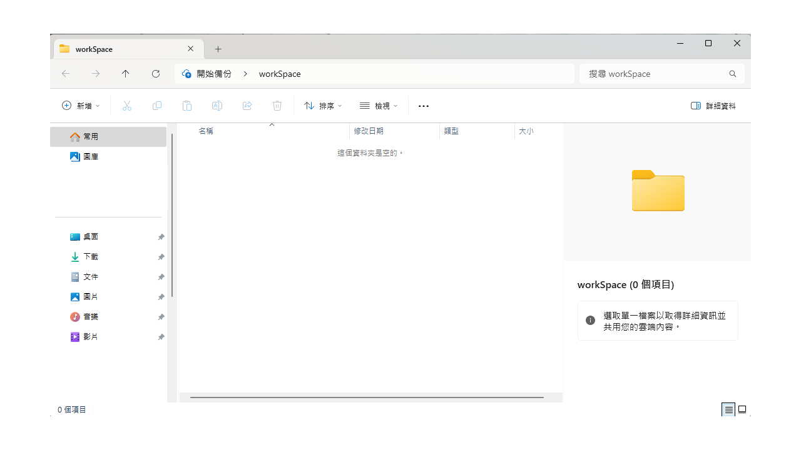801x450 pixels.
Task: Click the Copy icon in toolbar
Action: tap(157, 106)
